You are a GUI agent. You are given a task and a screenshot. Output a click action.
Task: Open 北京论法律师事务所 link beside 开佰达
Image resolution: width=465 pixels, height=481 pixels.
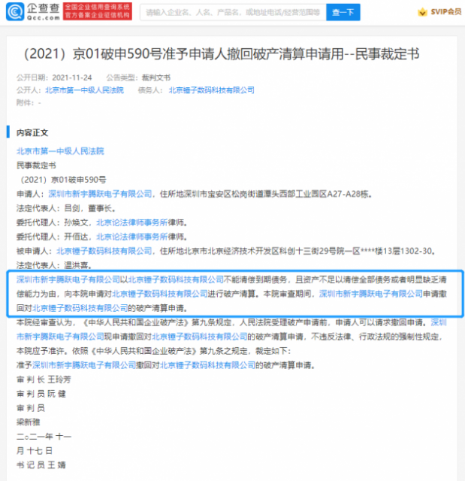coord(131,237)
